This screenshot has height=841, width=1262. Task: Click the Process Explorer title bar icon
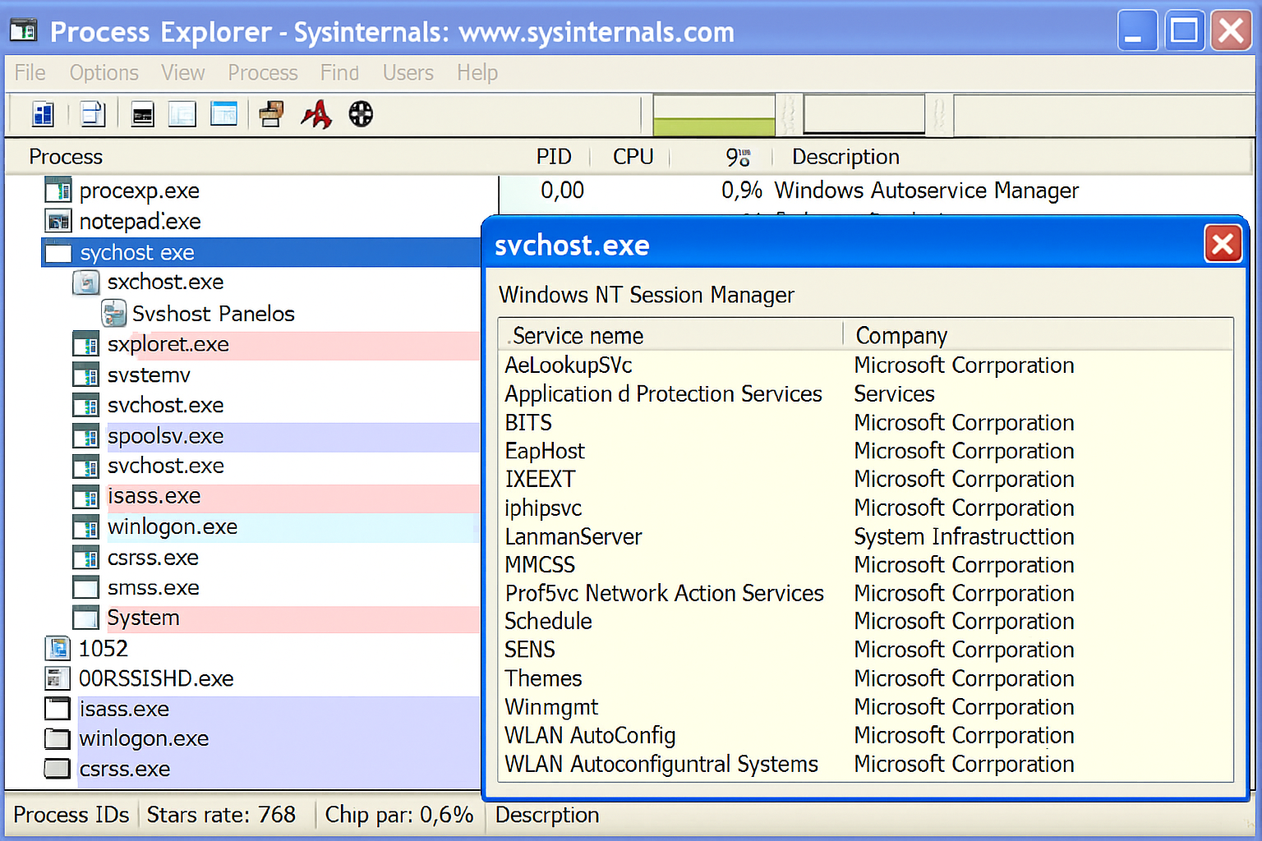pos(23,31)
